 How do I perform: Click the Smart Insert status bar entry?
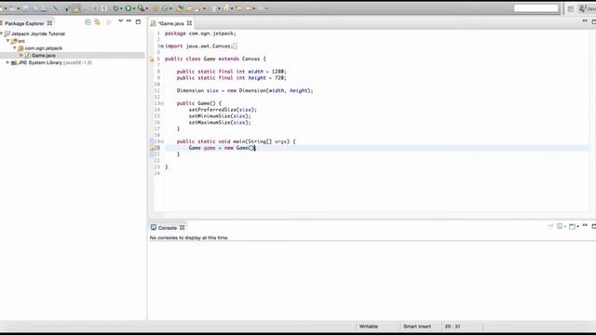click(417, 327)
